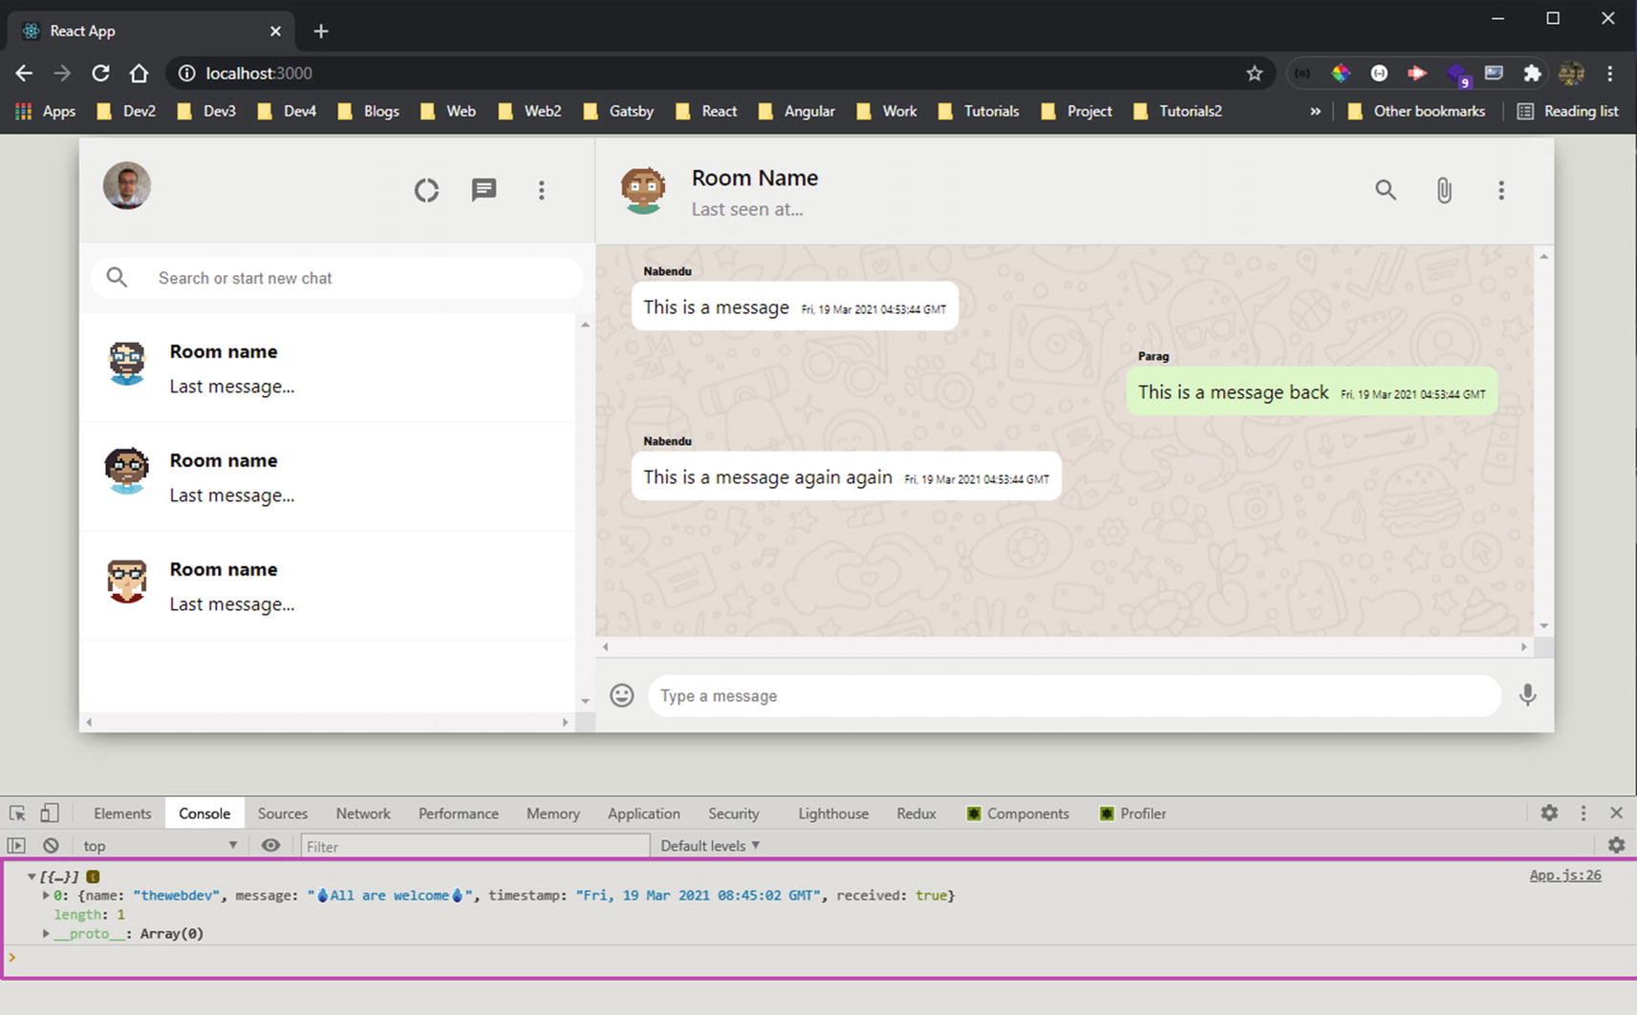1637x1015 pixels.
Task: Open DevTools settings gear icon
Action: [1549, 813]
